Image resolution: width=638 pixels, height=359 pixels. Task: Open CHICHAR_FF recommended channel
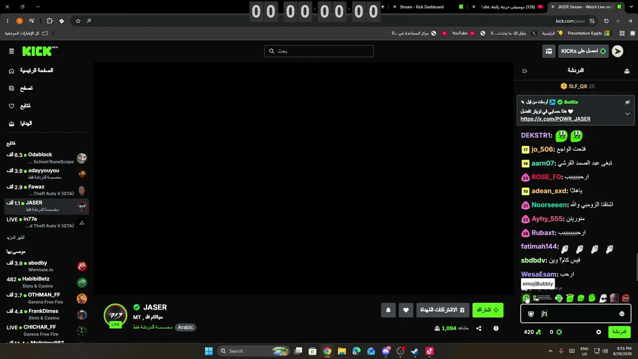pos(47,330)
